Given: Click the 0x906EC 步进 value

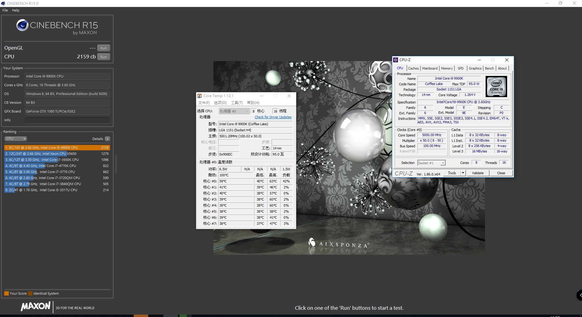Looking at the screenshot, I should point(229,154).
